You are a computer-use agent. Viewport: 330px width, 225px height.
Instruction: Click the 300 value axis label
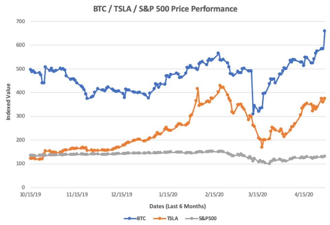pos(21,116)
